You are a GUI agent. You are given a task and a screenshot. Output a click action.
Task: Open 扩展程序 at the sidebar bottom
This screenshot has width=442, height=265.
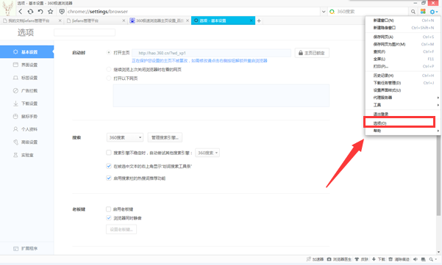click(x=26, y=248)
